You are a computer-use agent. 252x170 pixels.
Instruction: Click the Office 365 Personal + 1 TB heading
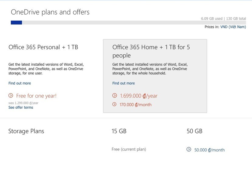43,47
